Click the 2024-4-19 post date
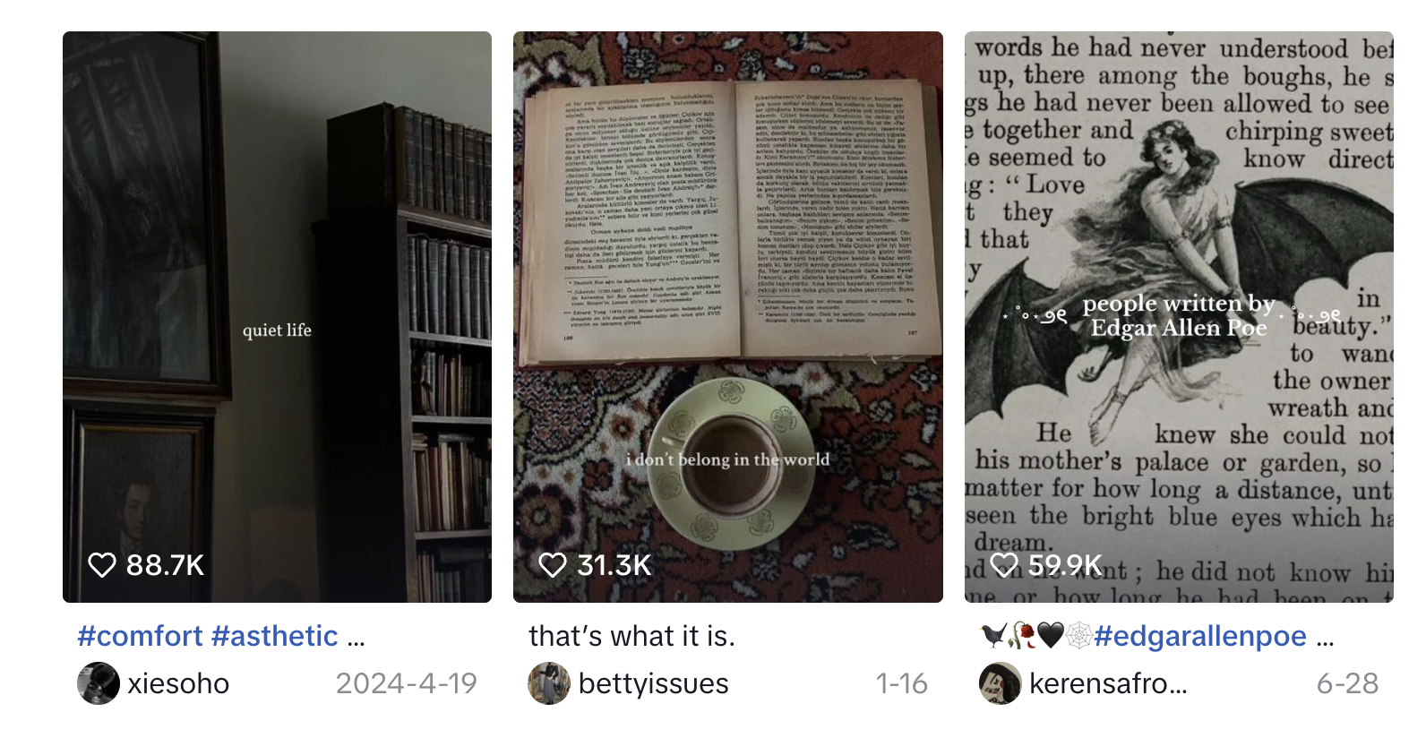Screen dimensions: 1426x738 pos(407,683)
